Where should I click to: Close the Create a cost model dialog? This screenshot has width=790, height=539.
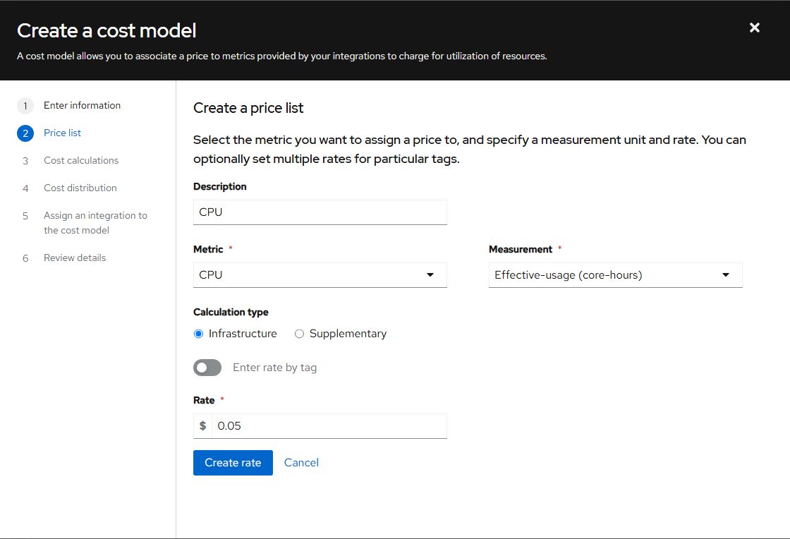pyautogui.click(x=755, y=28)
